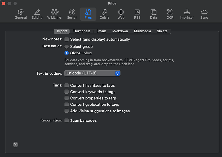Screen dimensions: 222x157
Task: Enable Convert hashtags to tags
Action: coord(66,85)
